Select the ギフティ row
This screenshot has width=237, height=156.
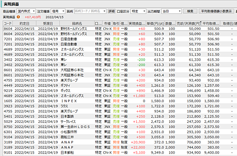(x=120, y=85)
